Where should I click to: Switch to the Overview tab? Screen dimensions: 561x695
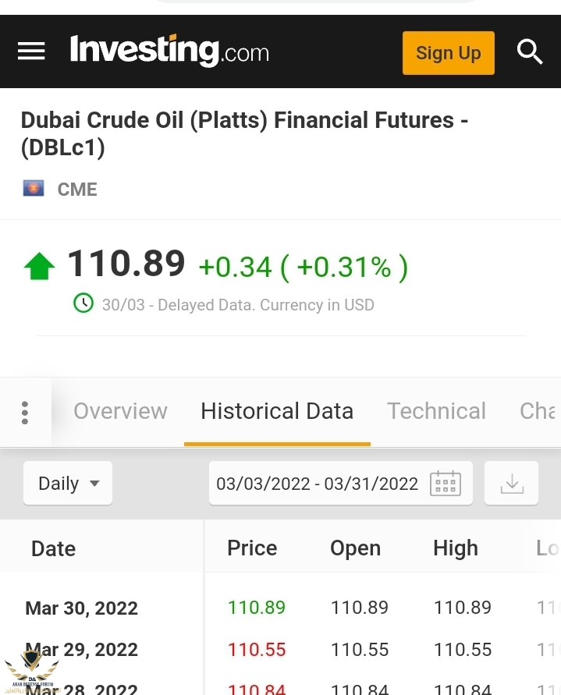[x=120, y=411]
